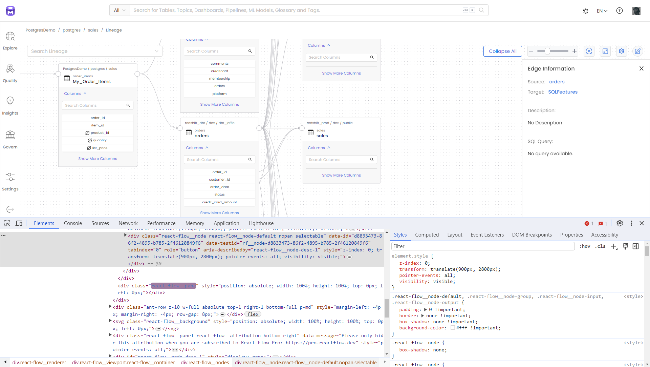Viewport: 650px width, 367px height.
Task: Select the Console tab in DevTools
Action: [73, 223]
